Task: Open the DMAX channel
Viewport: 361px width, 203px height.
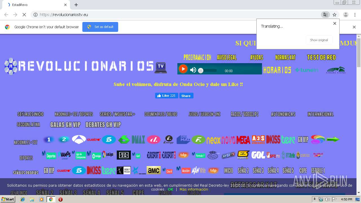Action: (138, 140)
